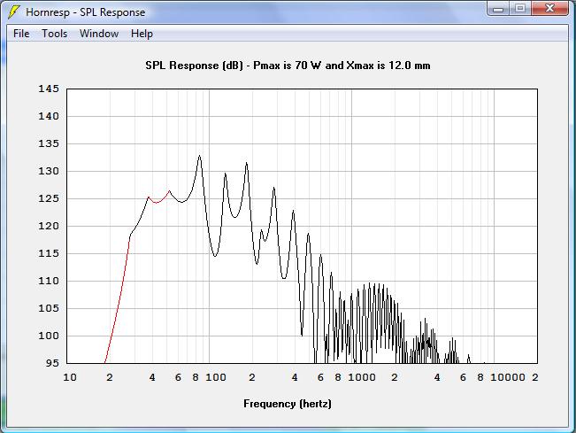Click the chart title 'SPL Response (dB)' text

[x=194, y=66]
